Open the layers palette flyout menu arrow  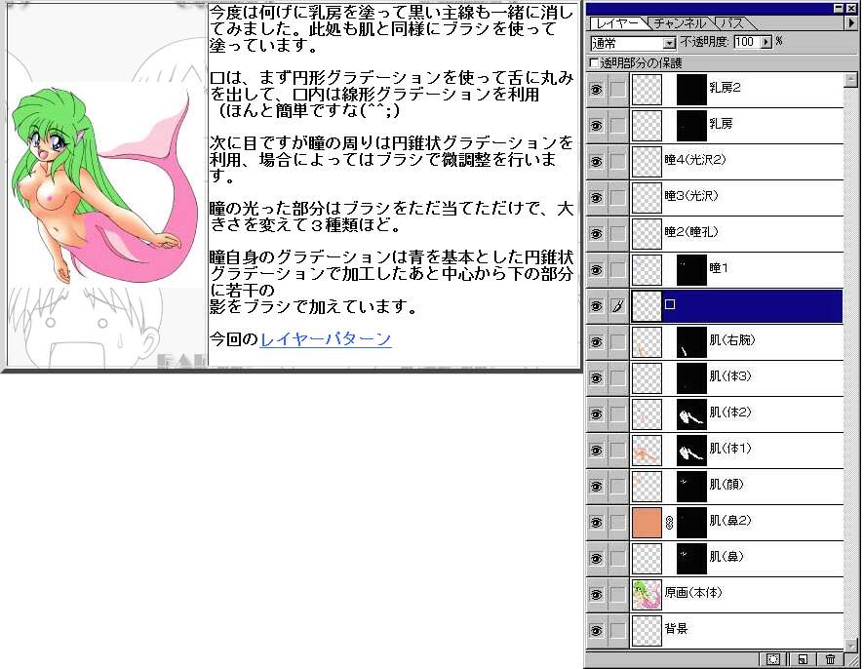pyautogui.click(x=852, y=23)
